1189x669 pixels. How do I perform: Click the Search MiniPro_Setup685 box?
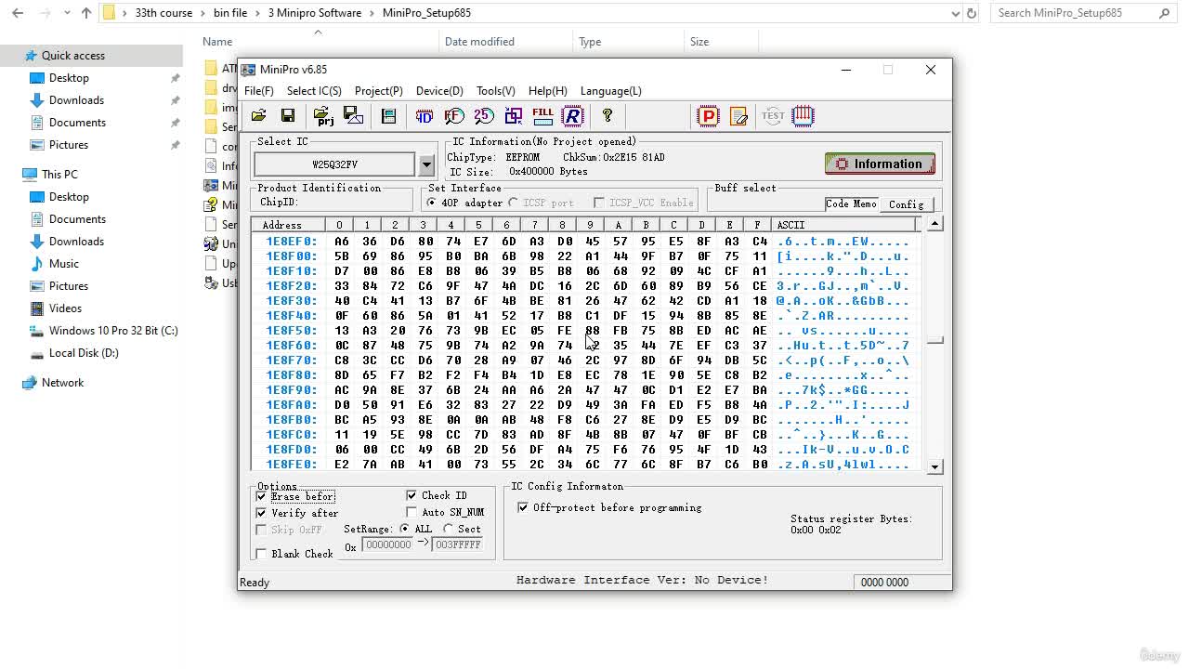[1083, 13]
